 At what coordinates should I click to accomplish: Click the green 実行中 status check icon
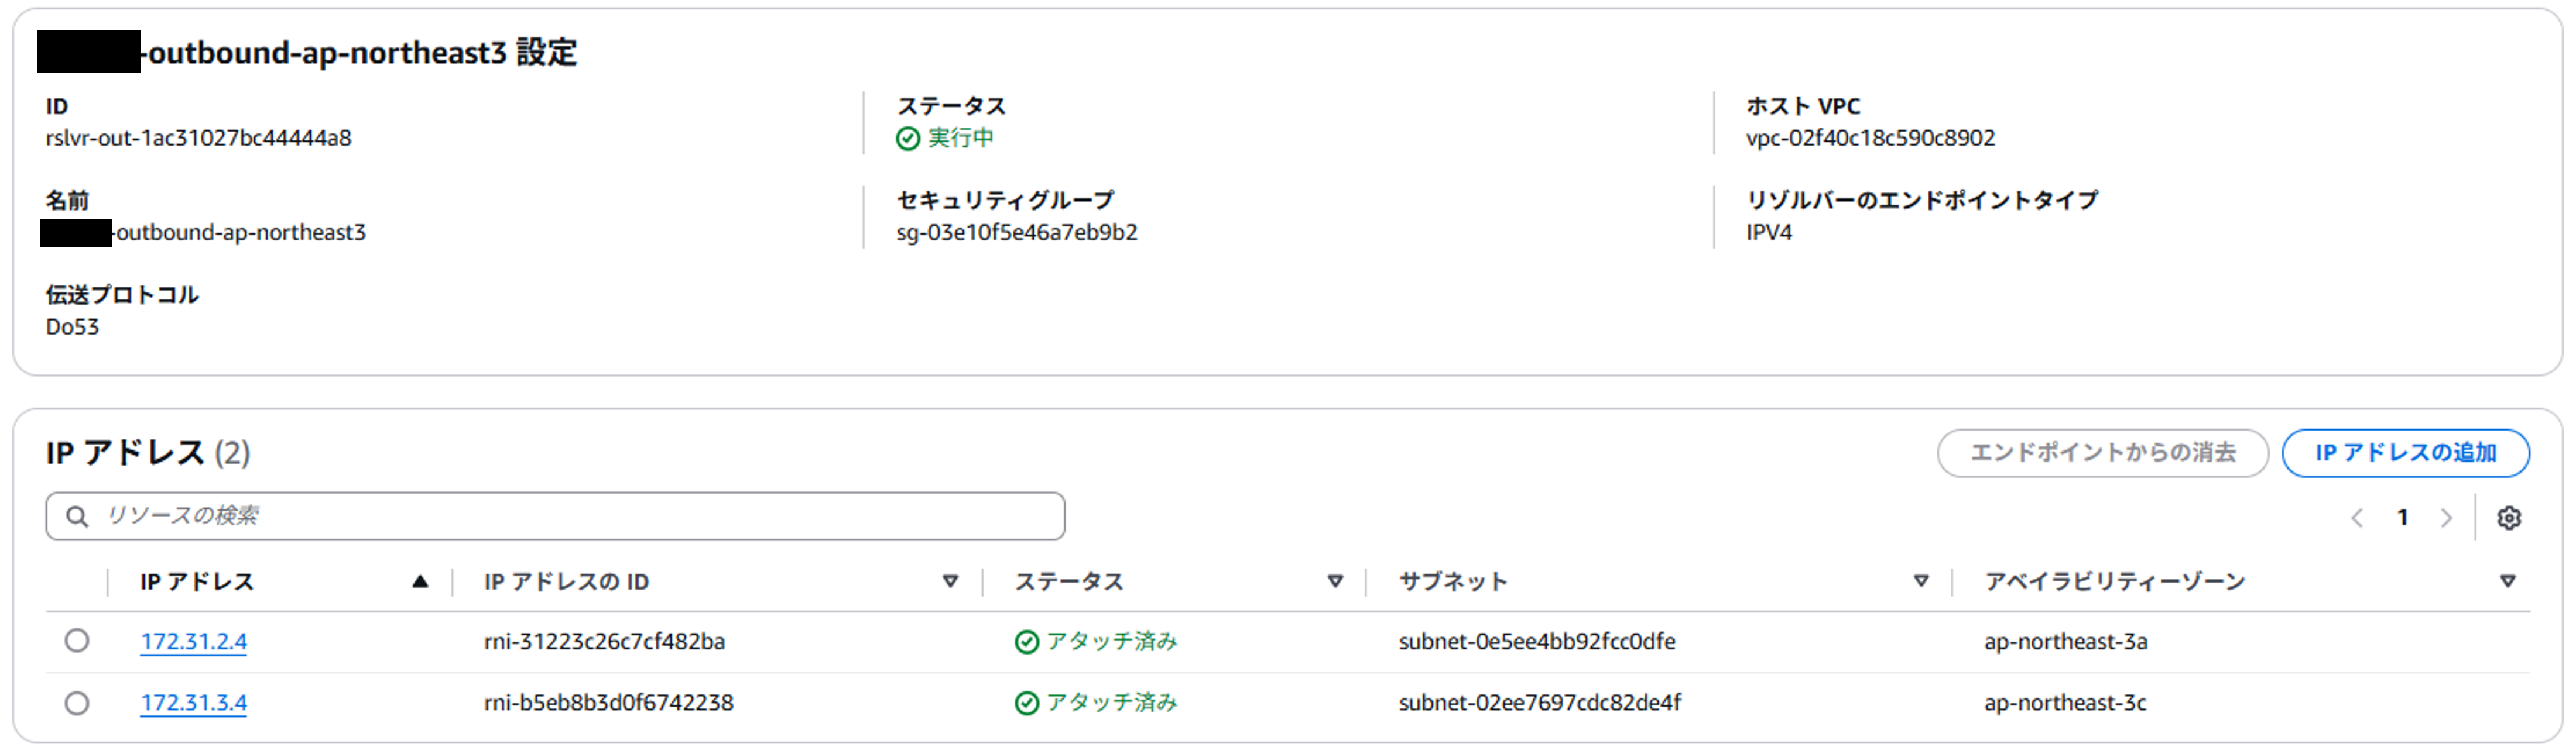coord(908,139)
